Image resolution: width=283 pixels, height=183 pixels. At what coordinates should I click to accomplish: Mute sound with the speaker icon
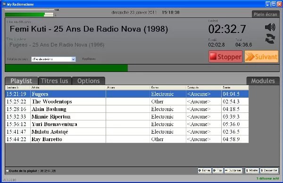tap(270, 27)
